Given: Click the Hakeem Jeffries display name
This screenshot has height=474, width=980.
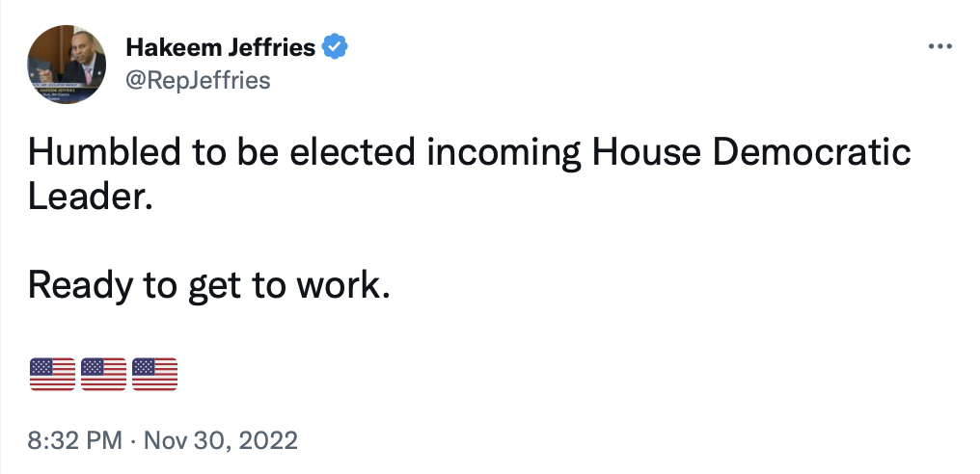Looking at the screenshot, I should [223, 45].
